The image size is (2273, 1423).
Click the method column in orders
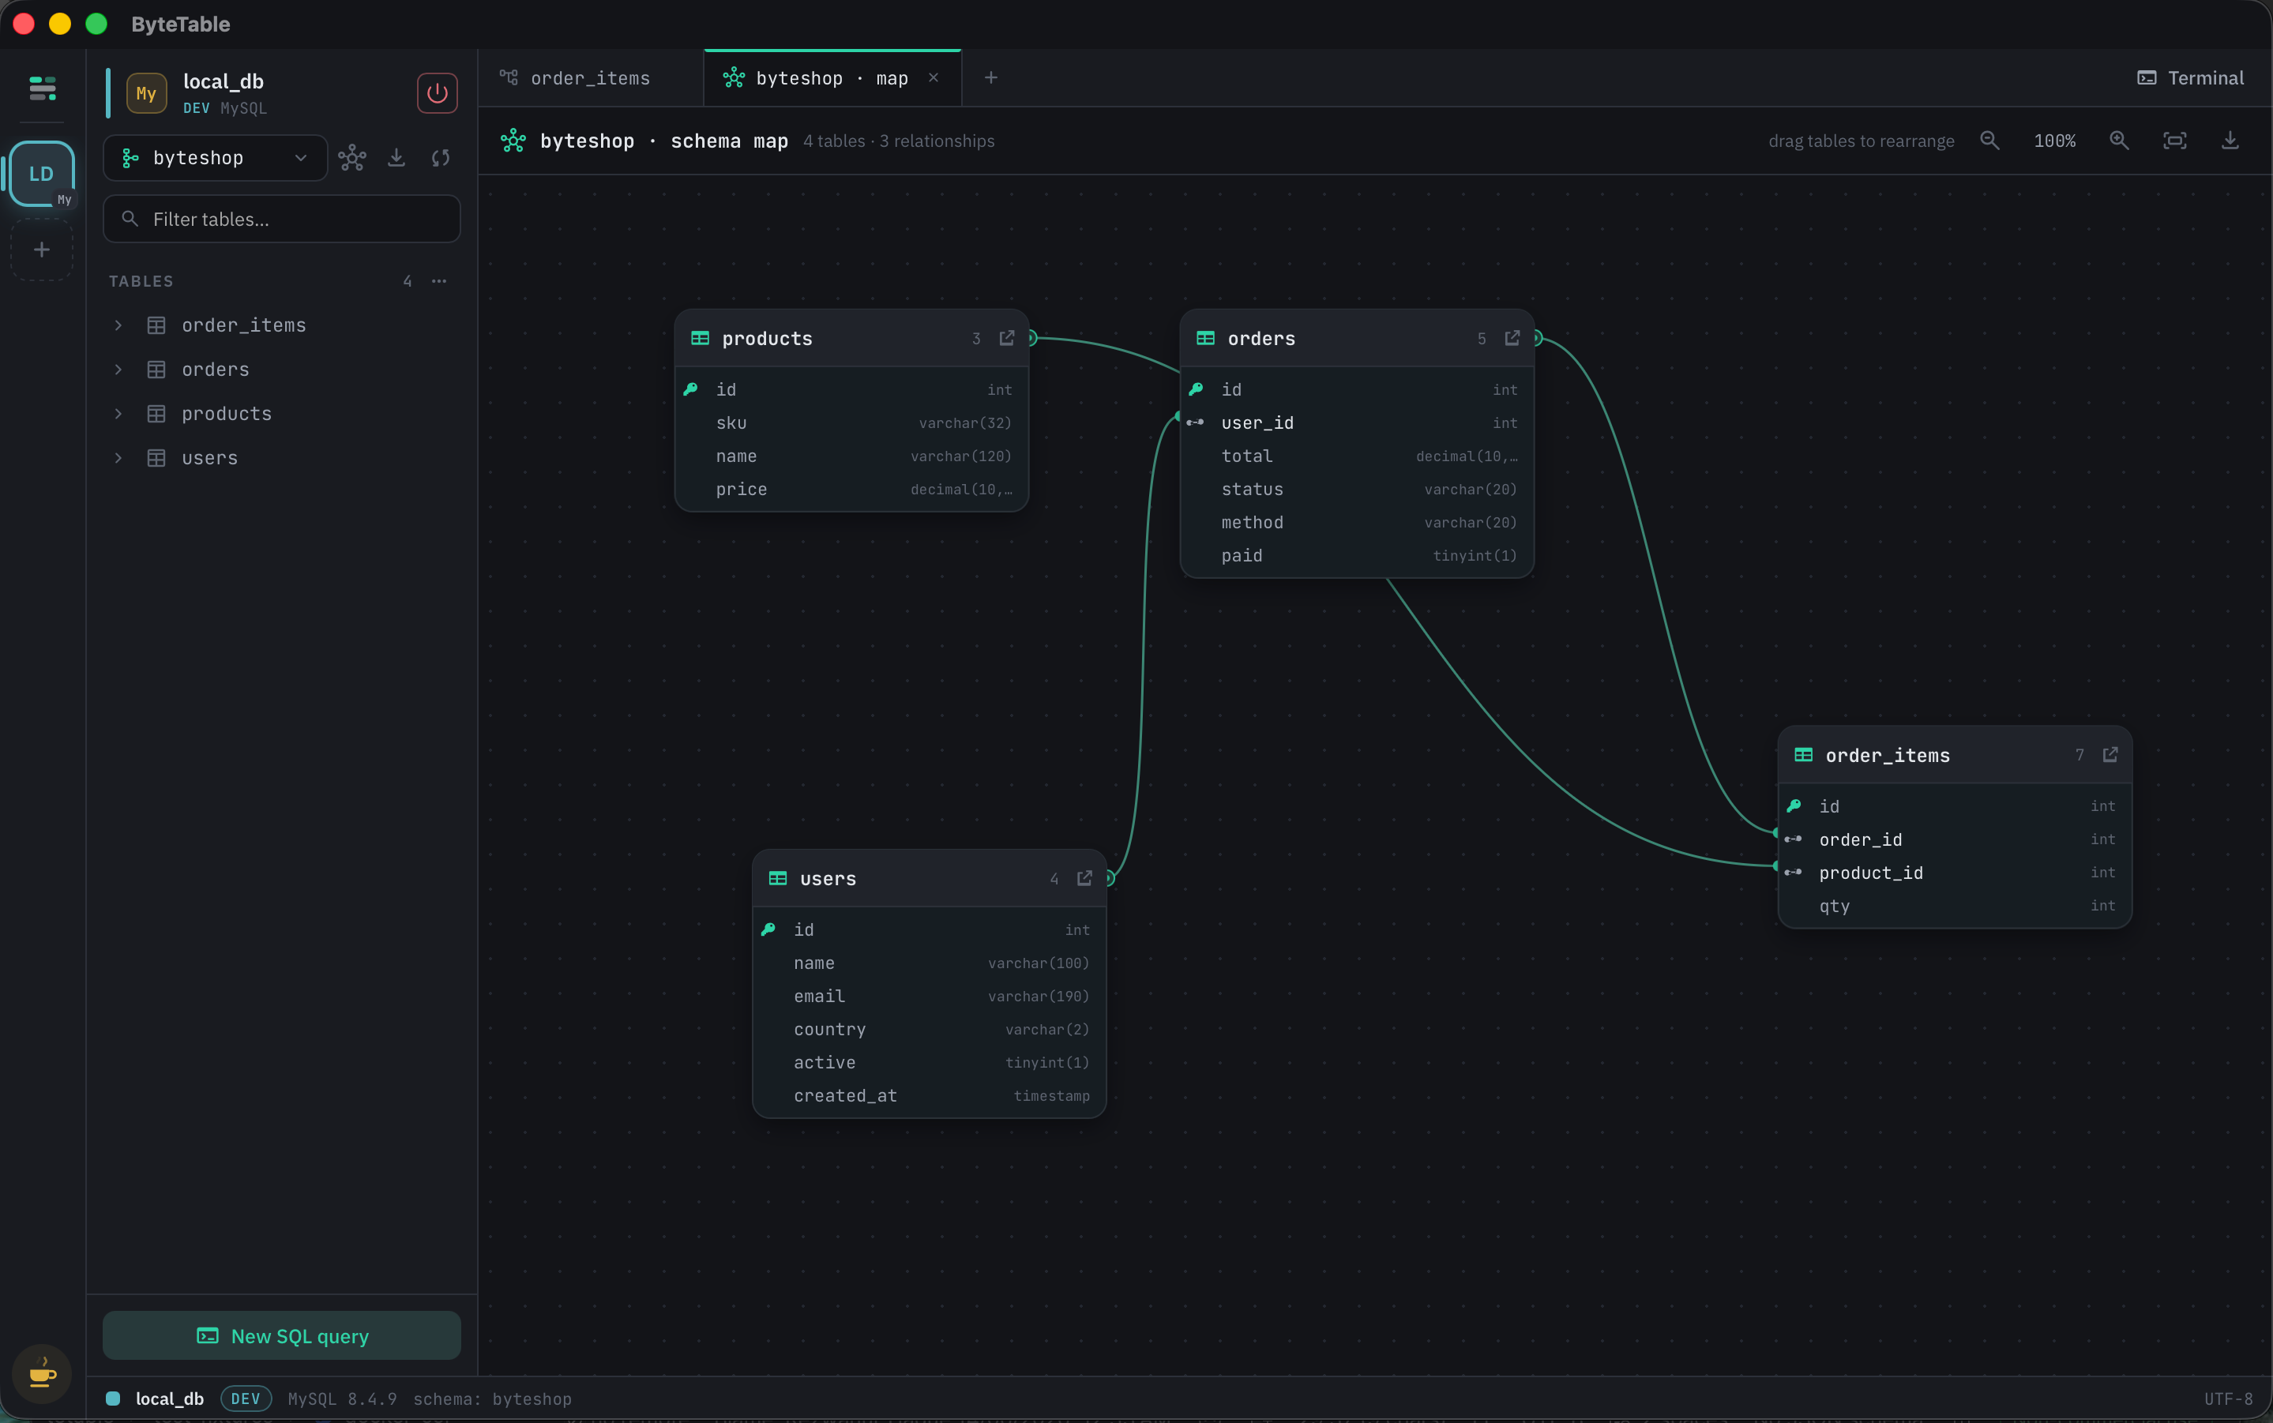[x=1356, y=522]
